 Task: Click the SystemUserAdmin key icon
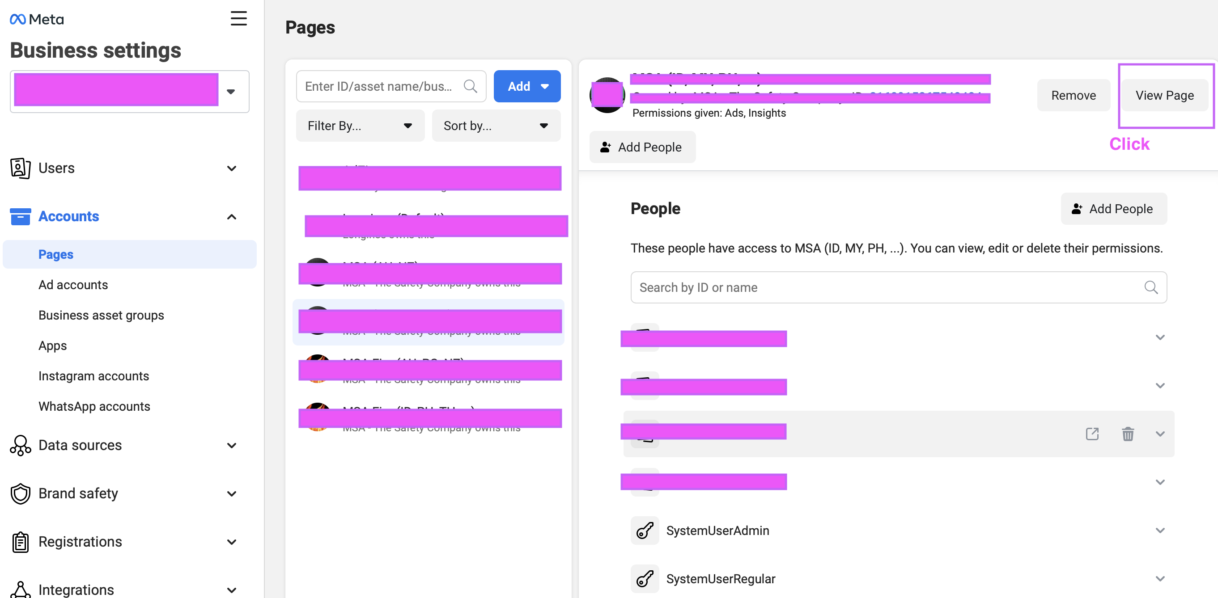click(645, 531)
